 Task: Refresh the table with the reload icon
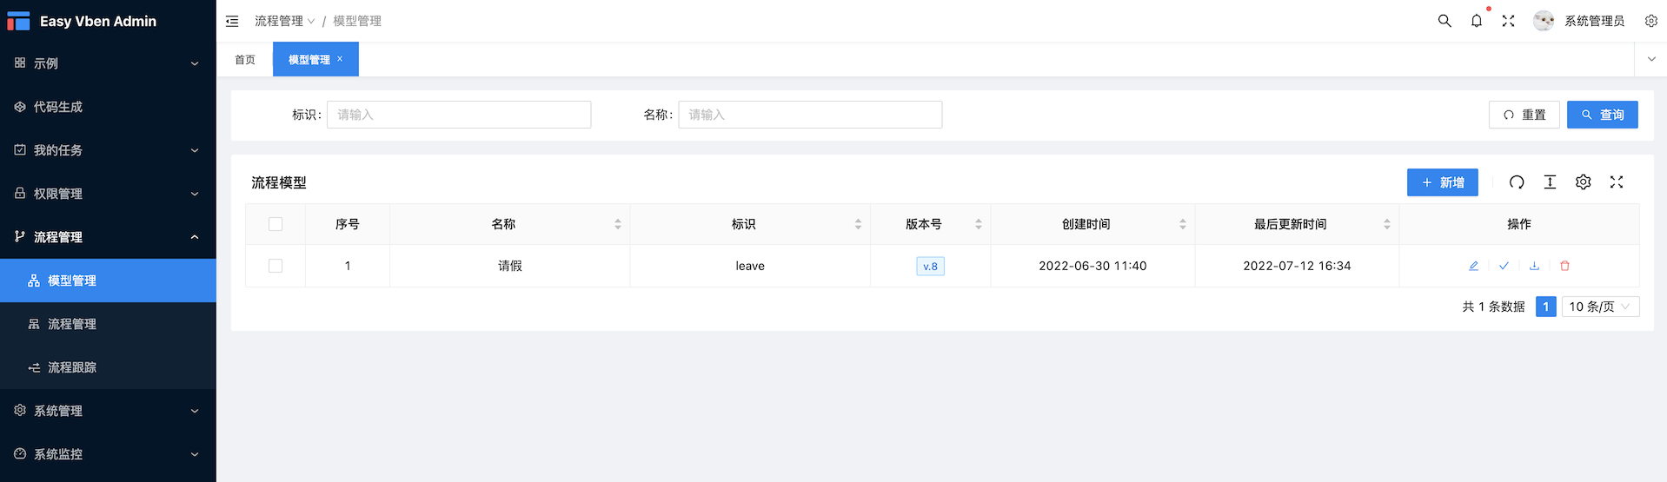tap(1517, 182)
